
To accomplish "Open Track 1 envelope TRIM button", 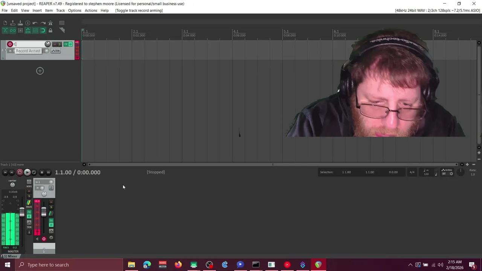I will click(x=56, y=51).
